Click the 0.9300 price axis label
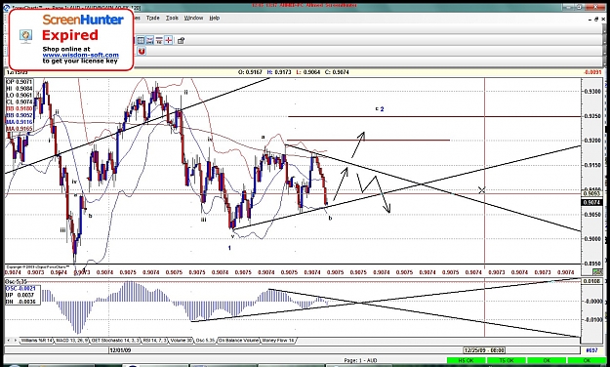Screen dimensions: 610x367 click(592, 92)
